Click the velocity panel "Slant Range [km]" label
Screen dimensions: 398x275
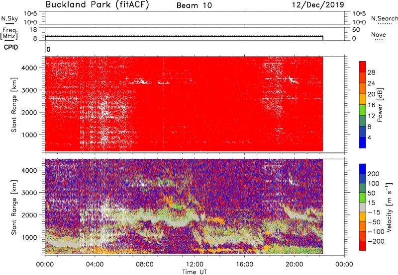click(14, 207)
